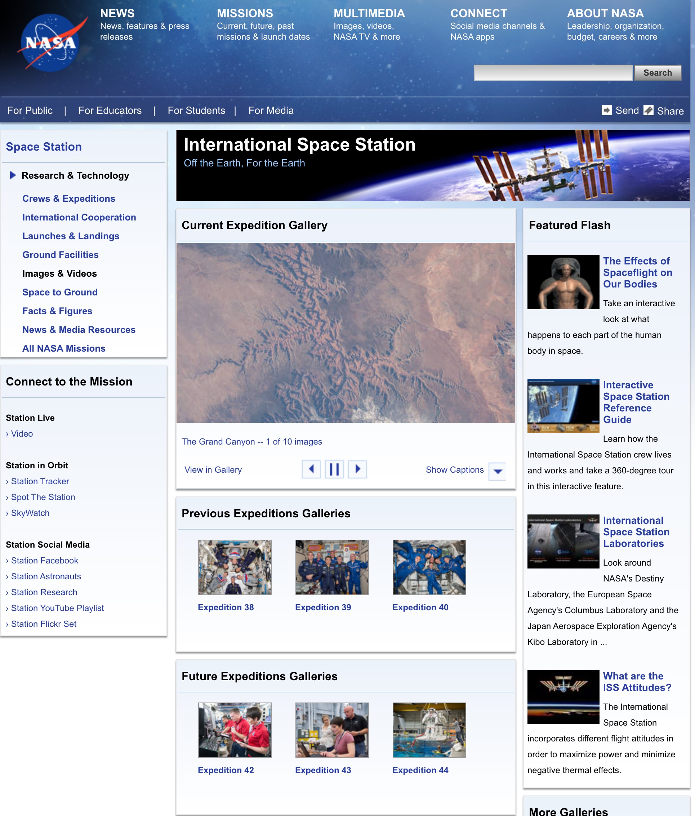
Task: Advance to next gallery image
Action: (357, 469)
